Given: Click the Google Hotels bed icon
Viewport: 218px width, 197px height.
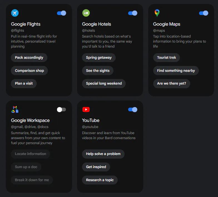Looking at the screenshot, I should pyautogui.click(x=86, y=13).
